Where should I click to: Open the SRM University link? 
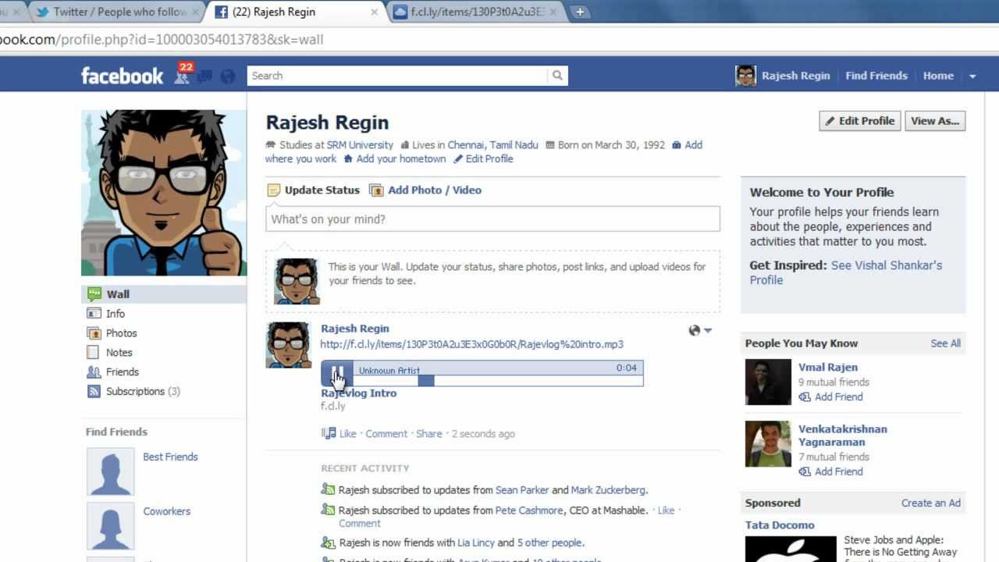pyautogui.click(x=360, y=145)
